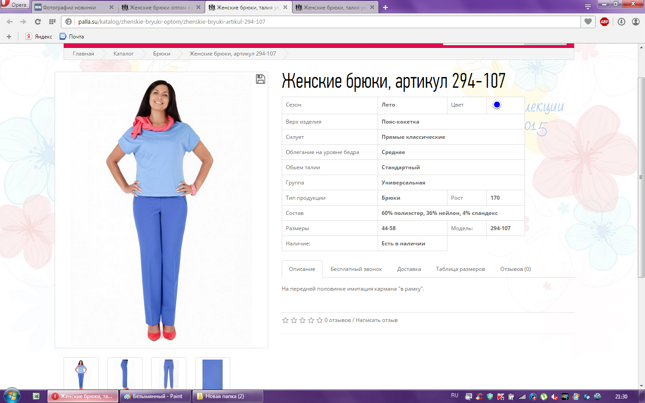
Task: Open the muted volume tray icon
Action: pos(555,397)
